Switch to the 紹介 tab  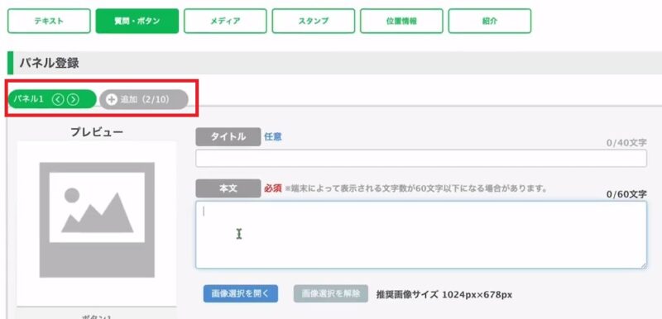[490, 21]
